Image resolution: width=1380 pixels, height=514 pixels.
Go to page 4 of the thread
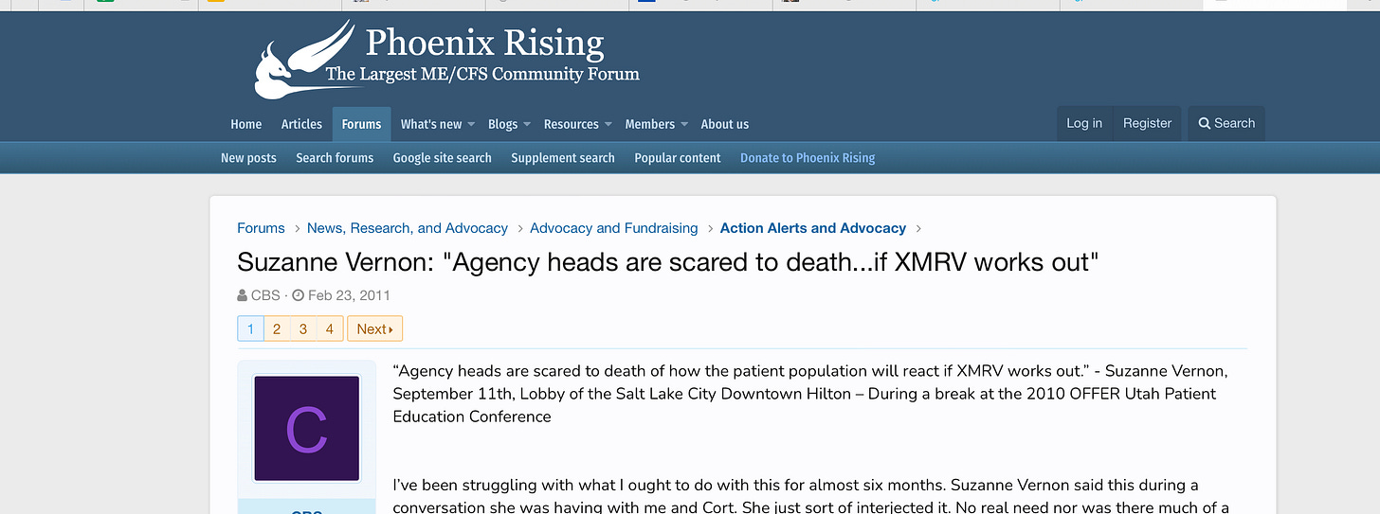(330, 328)
